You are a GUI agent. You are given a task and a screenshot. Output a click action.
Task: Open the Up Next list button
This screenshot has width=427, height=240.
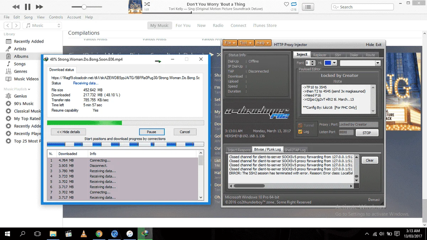pos(308,7)
